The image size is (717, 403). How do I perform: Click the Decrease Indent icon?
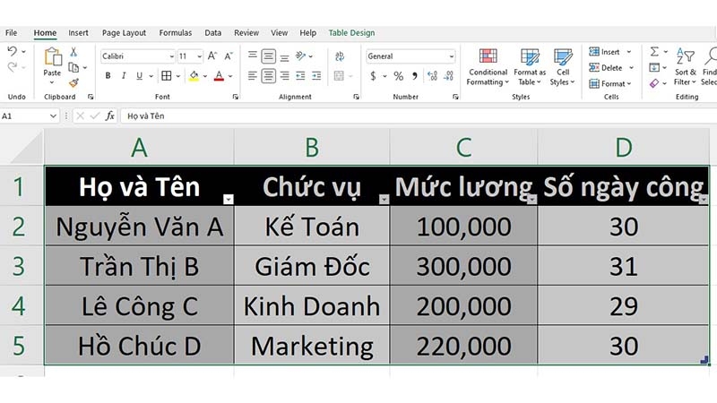(x=300, y=76)
